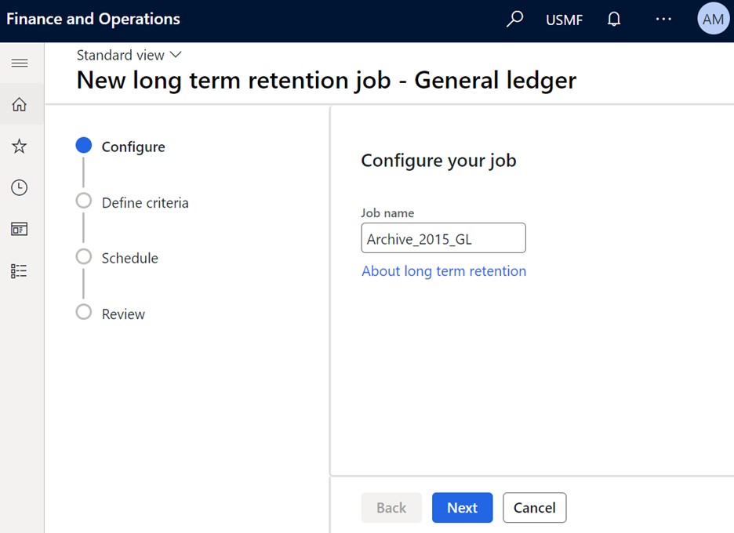This screenshot has width=734, height=533.
Task: Click the Next button
Action: (462, 507)
